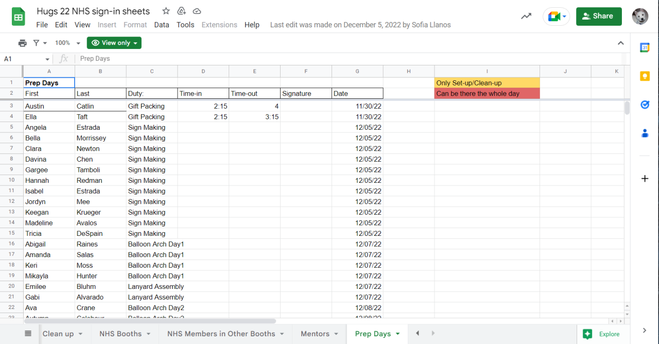Click the green Share button
This screenshot has height=344, width=659.
coord(598,16)
